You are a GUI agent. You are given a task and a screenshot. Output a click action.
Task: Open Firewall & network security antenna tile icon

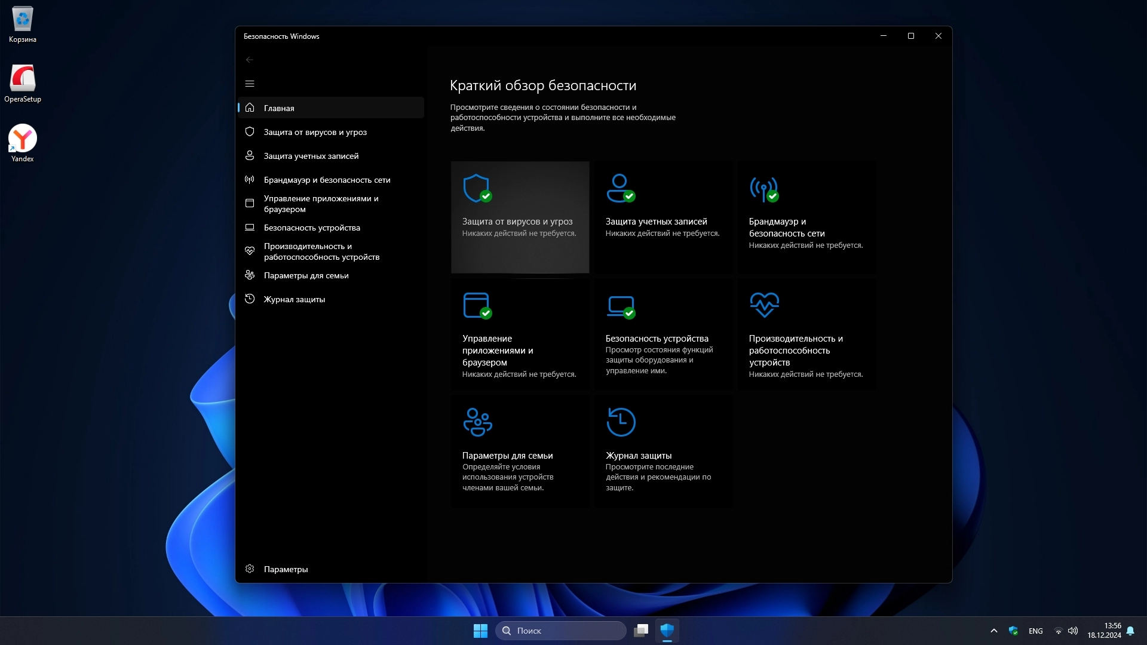pyautogui.click(x=763, y=189)
